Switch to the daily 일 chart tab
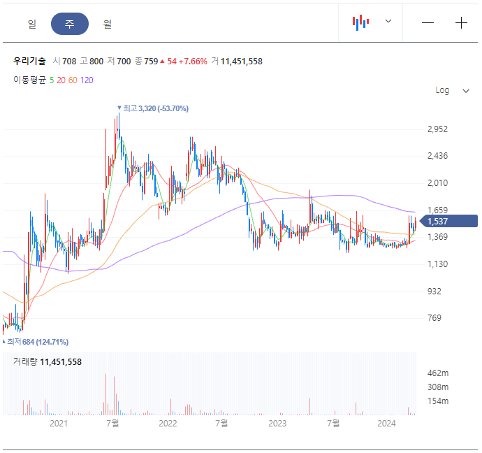 click(x=32, y=24)
